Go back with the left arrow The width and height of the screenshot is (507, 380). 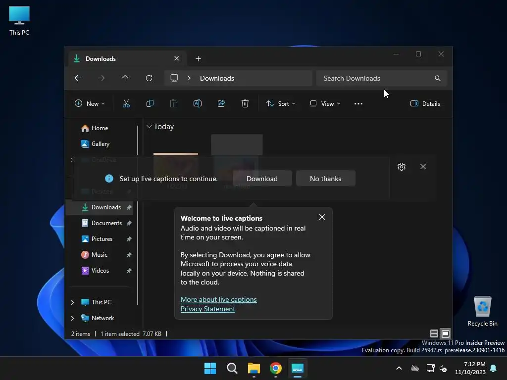[78, 78]
